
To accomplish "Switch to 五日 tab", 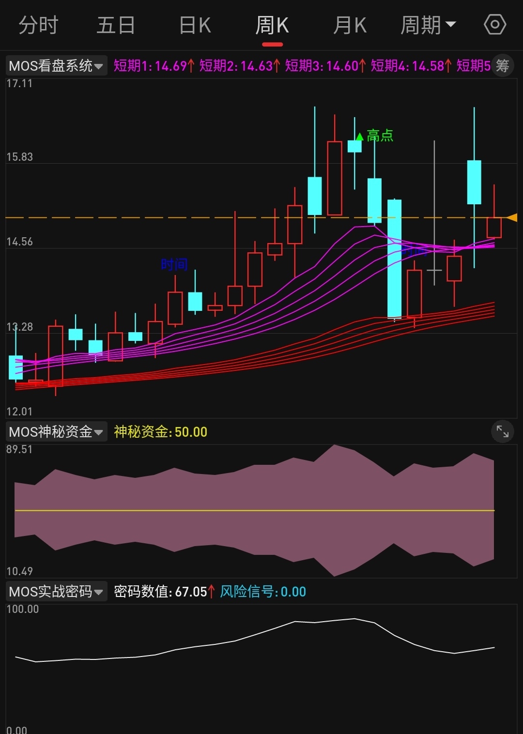I will pos(115,25).
